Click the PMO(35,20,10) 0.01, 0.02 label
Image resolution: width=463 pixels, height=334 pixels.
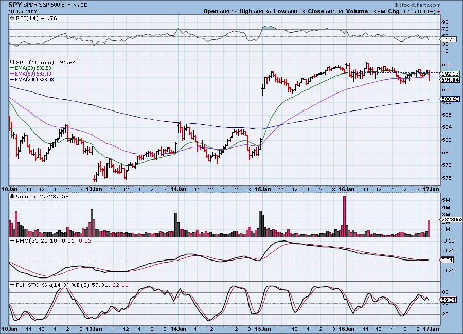tap(54, 241)
